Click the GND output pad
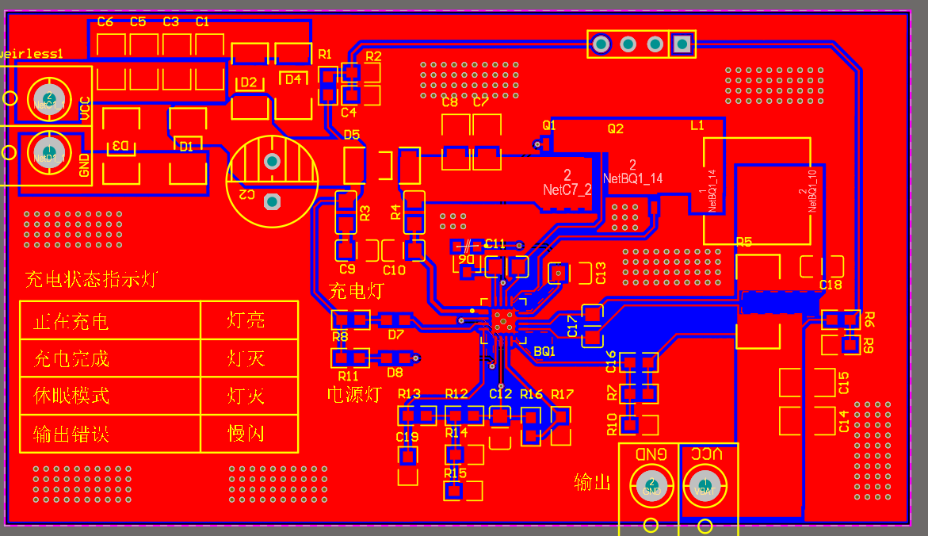Image resolution: width=928 pixels, height=536 pixels. (651, 486)
